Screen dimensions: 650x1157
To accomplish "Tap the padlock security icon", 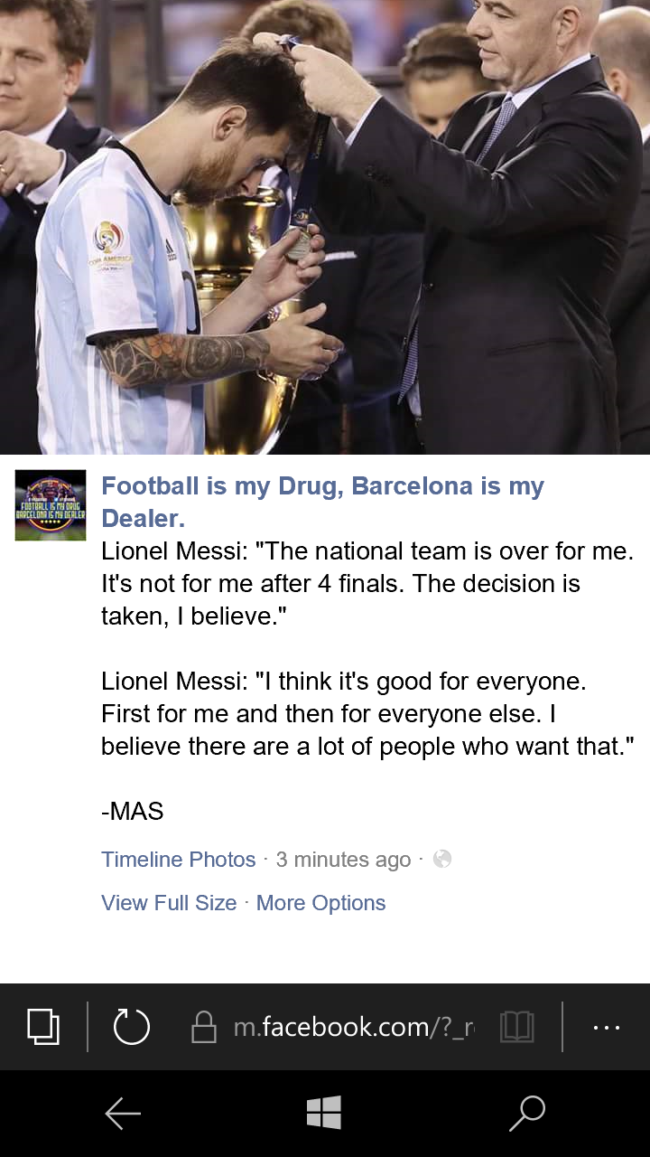I will [x=204, y=1027].
